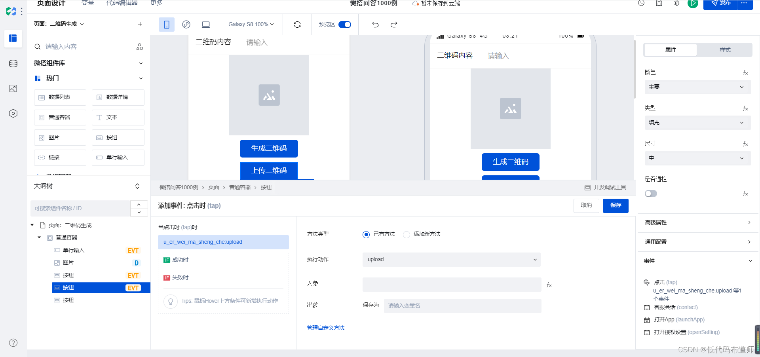The width and height of the screenshot is (760, 357).
Task: Toggle the 大纲树 panel expander
Action: (137, 186)
